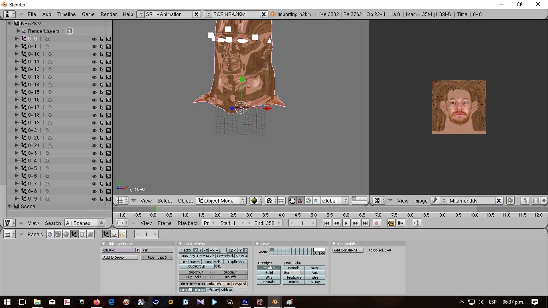Set Drawtype to Solid

coord(269,273)
